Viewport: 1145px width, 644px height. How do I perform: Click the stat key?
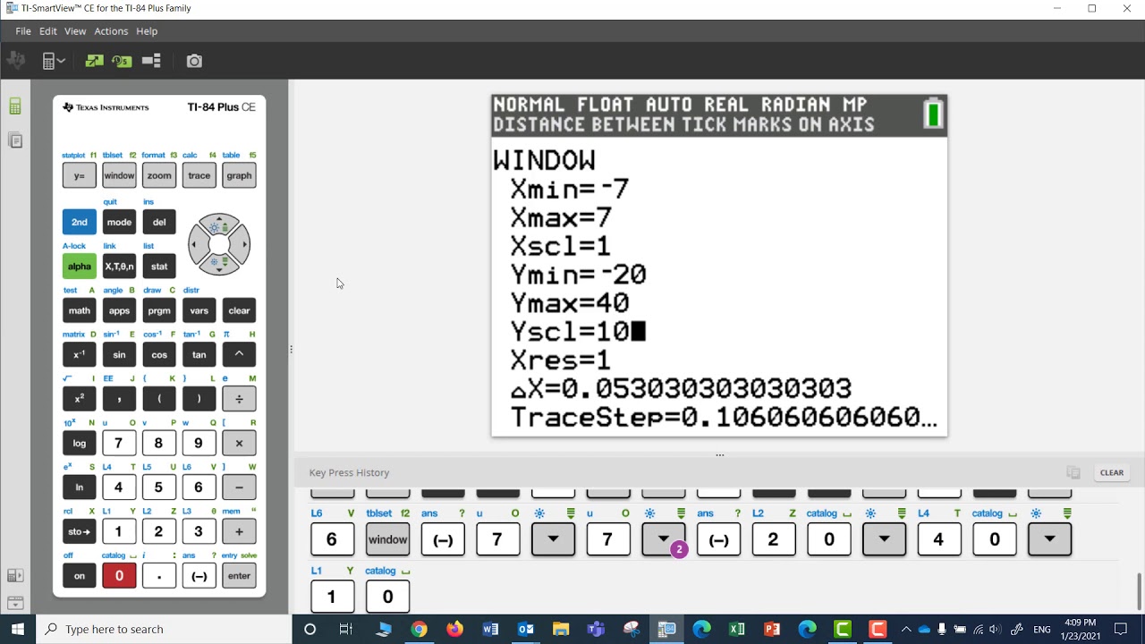point(159,267)
